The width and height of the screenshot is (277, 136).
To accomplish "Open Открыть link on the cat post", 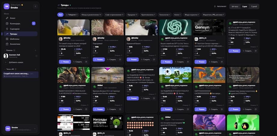I will (84, 58).
